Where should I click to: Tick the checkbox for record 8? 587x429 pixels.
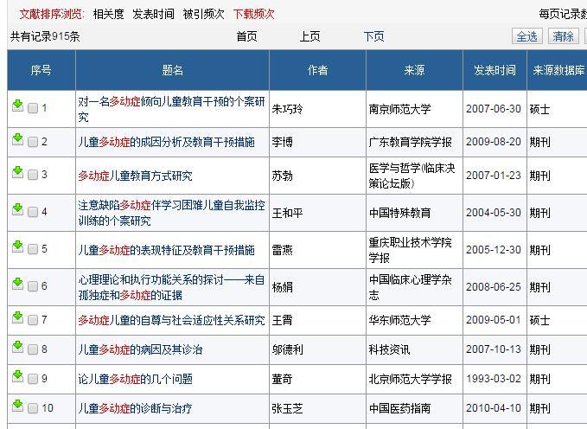click(33, 349)
